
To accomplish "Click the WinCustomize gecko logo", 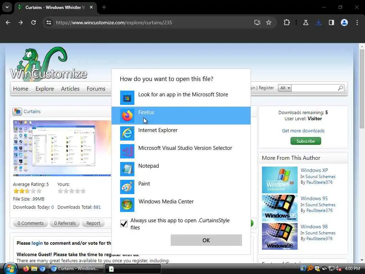I will (x=48, y=64).
